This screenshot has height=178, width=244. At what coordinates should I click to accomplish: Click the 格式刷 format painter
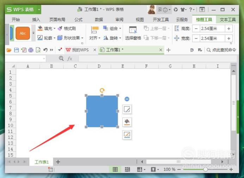click(67, 29)
